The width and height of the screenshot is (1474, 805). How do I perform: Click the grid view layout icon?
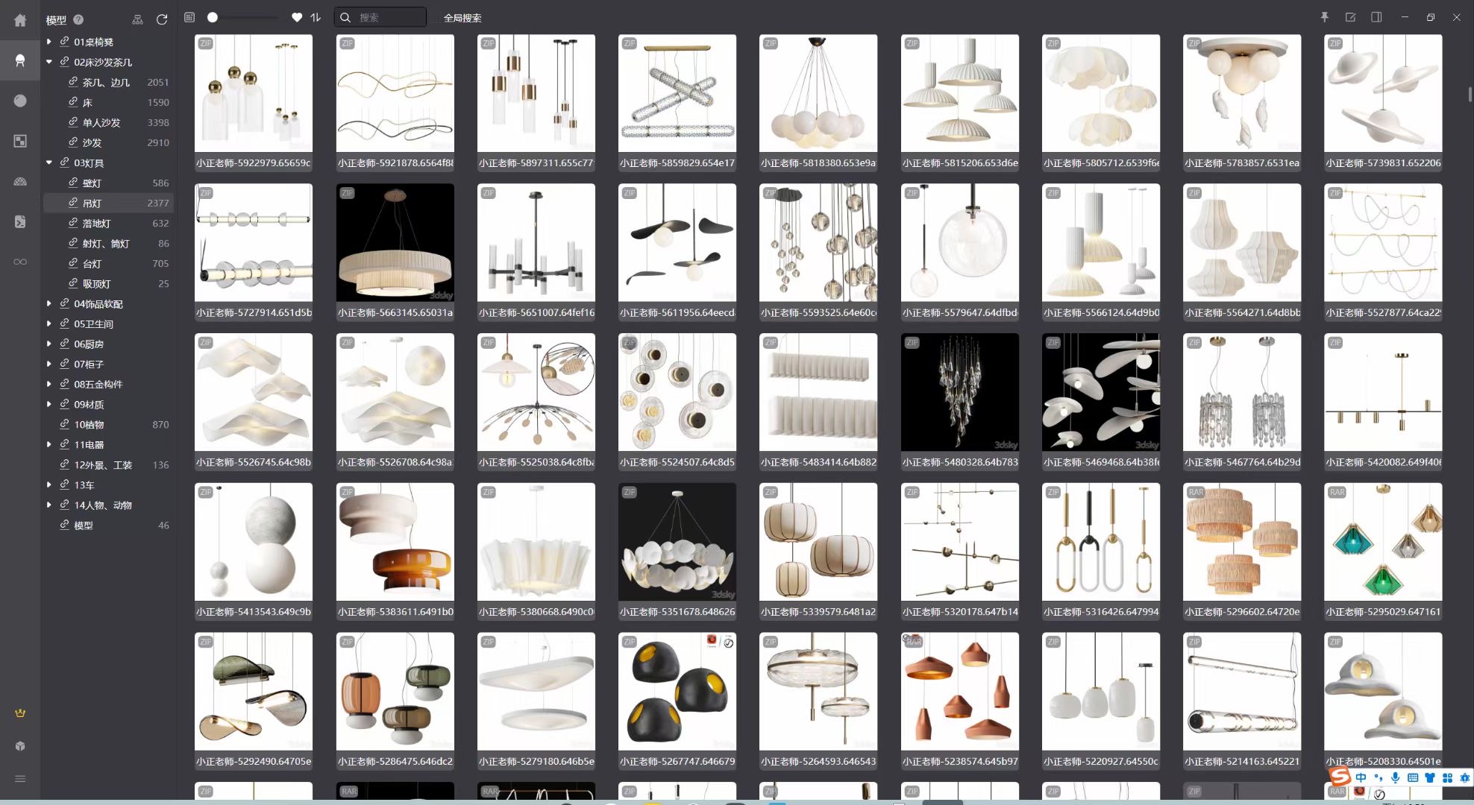click(x=189, y=17)
